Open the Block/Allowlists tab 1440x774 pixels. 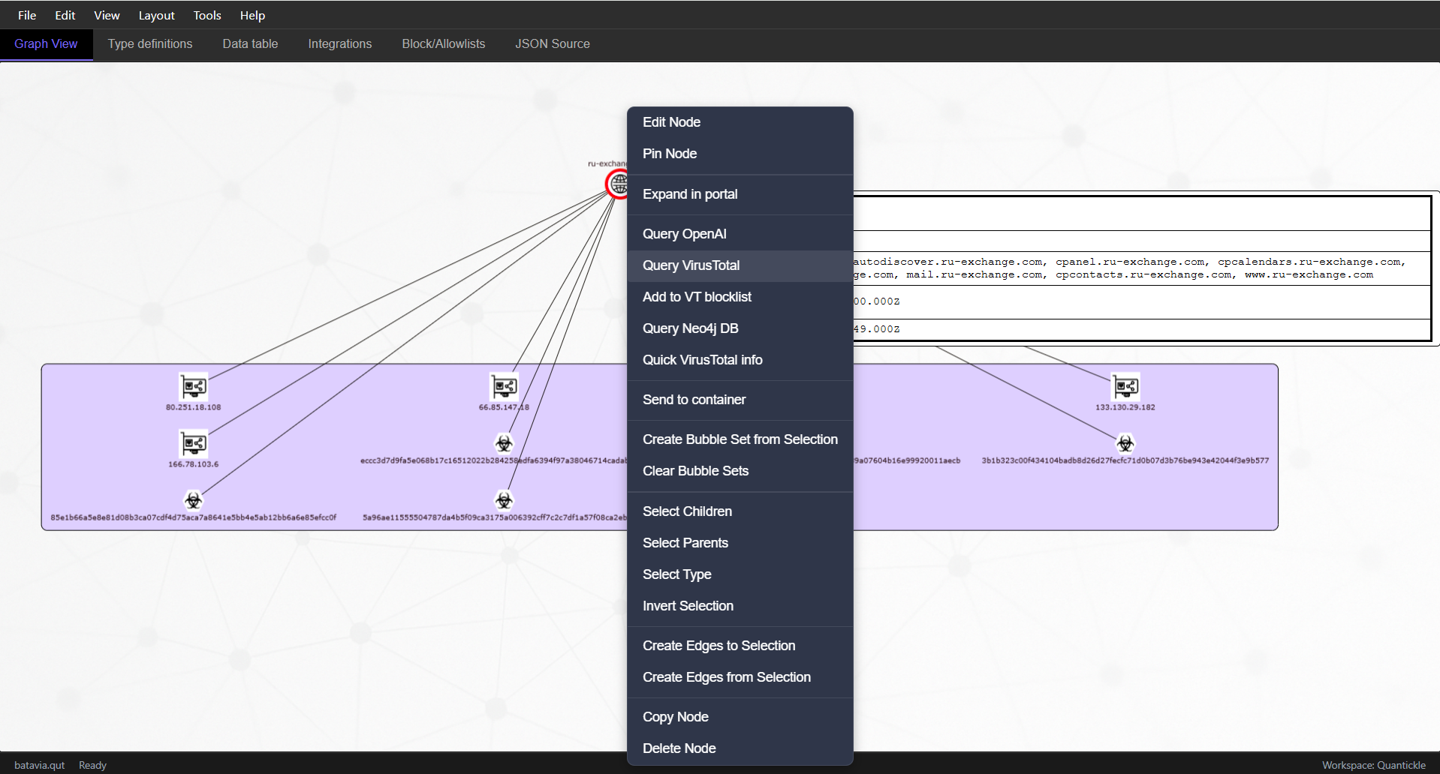(x=444, y=44)
